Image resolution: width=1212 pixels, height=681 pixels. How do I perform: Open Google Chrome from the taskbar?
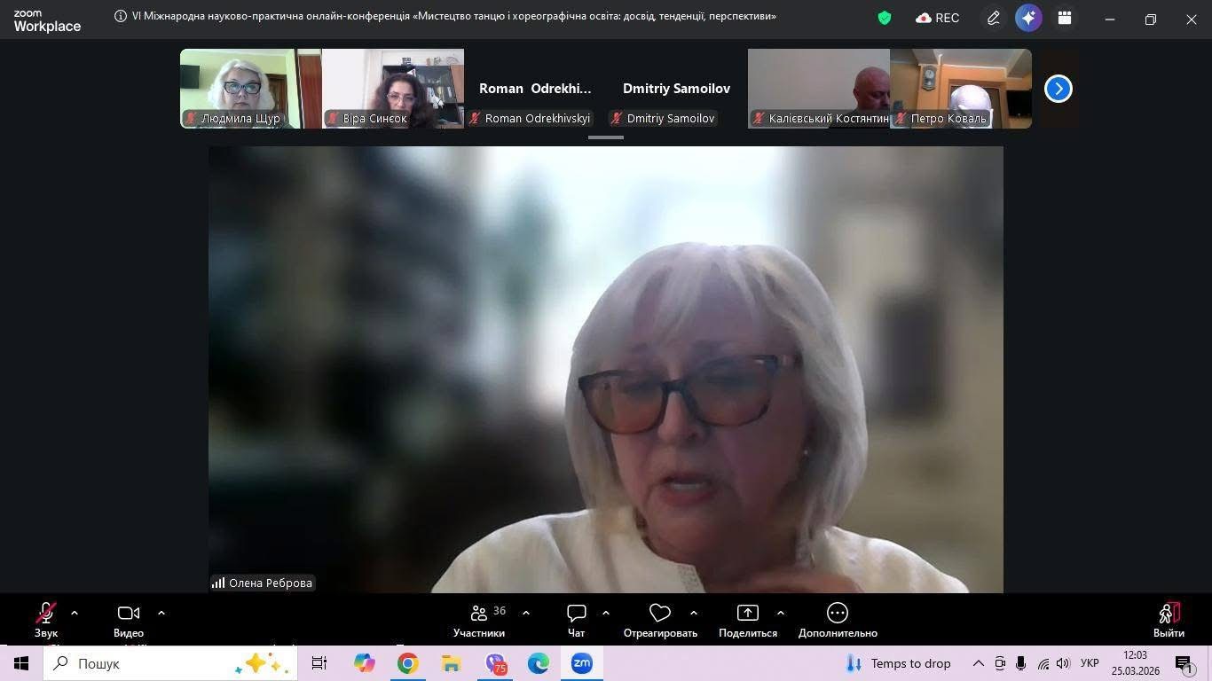click(407, 663)
